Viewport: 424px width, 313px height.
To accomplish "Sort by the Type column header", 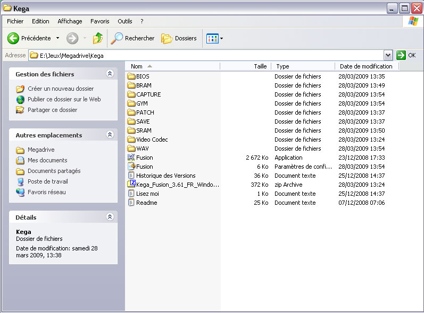I will (x=303, y=66).
